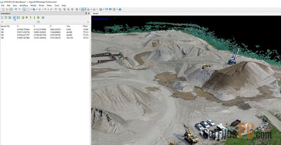Viewport: 281px width, 145px height.
Task: Toggle the model mesh view mode
Action: [x=88, y=9]
